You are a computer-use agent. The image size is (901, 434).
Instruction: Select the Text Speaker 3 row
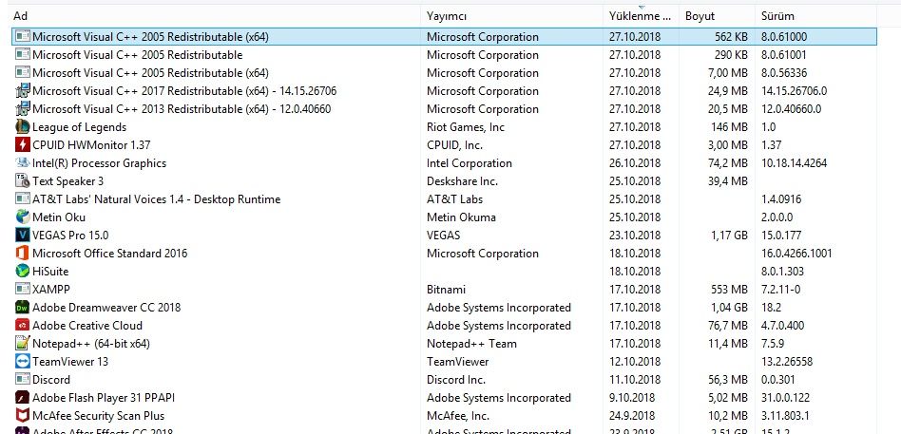pos(67,181)
